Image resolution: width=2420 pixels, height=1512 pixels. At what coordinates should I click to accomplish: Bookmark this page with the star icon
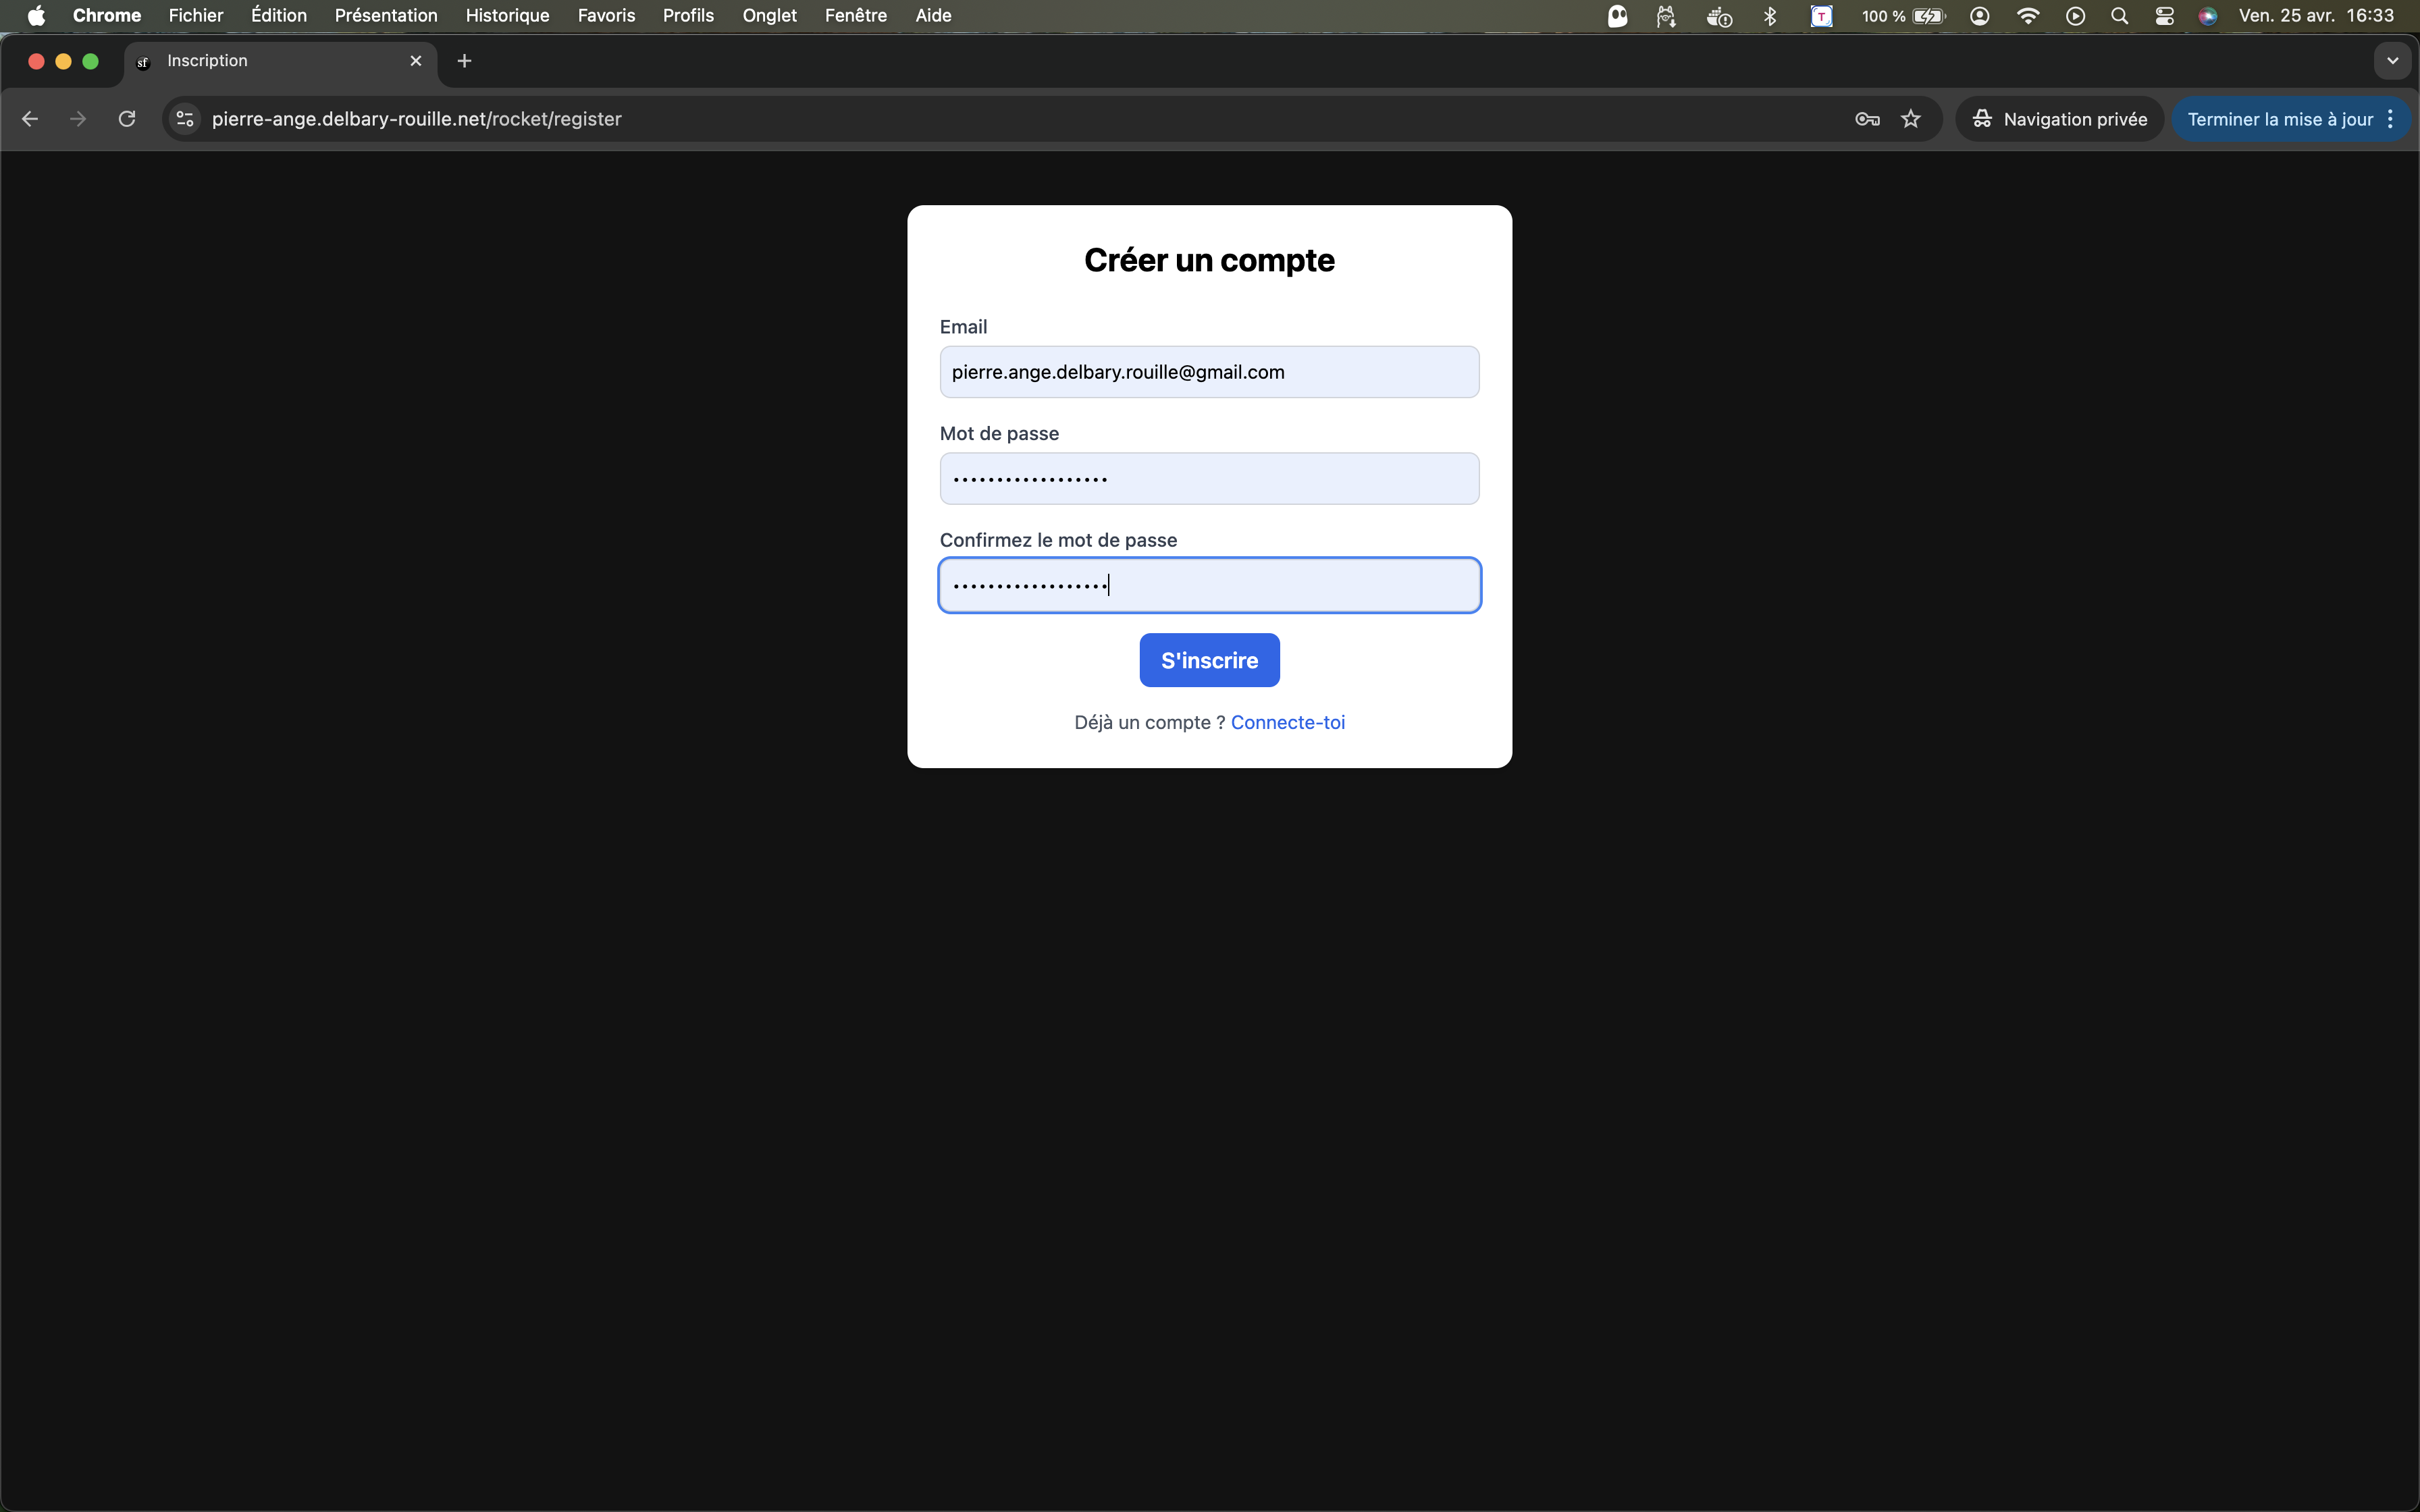coord(1911,119)
